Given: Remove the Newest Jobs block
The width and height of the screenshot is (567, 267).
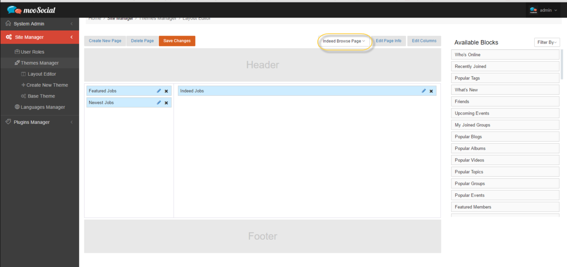Looking at the screenshot, I should (166, 103).
